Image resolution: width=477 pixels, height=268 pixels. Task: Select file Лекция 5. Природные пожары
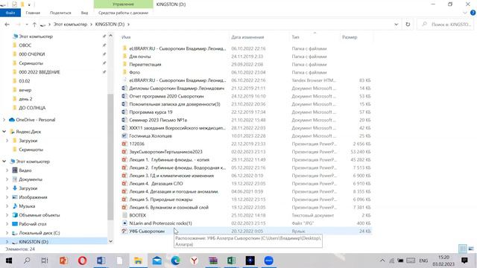tap(161, 200)
